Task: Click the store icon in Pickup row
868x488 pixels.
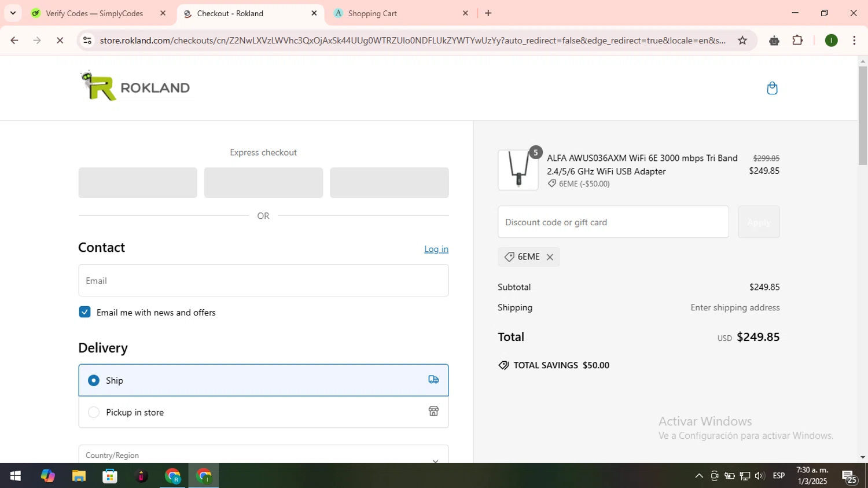Action: click(433, 412)
